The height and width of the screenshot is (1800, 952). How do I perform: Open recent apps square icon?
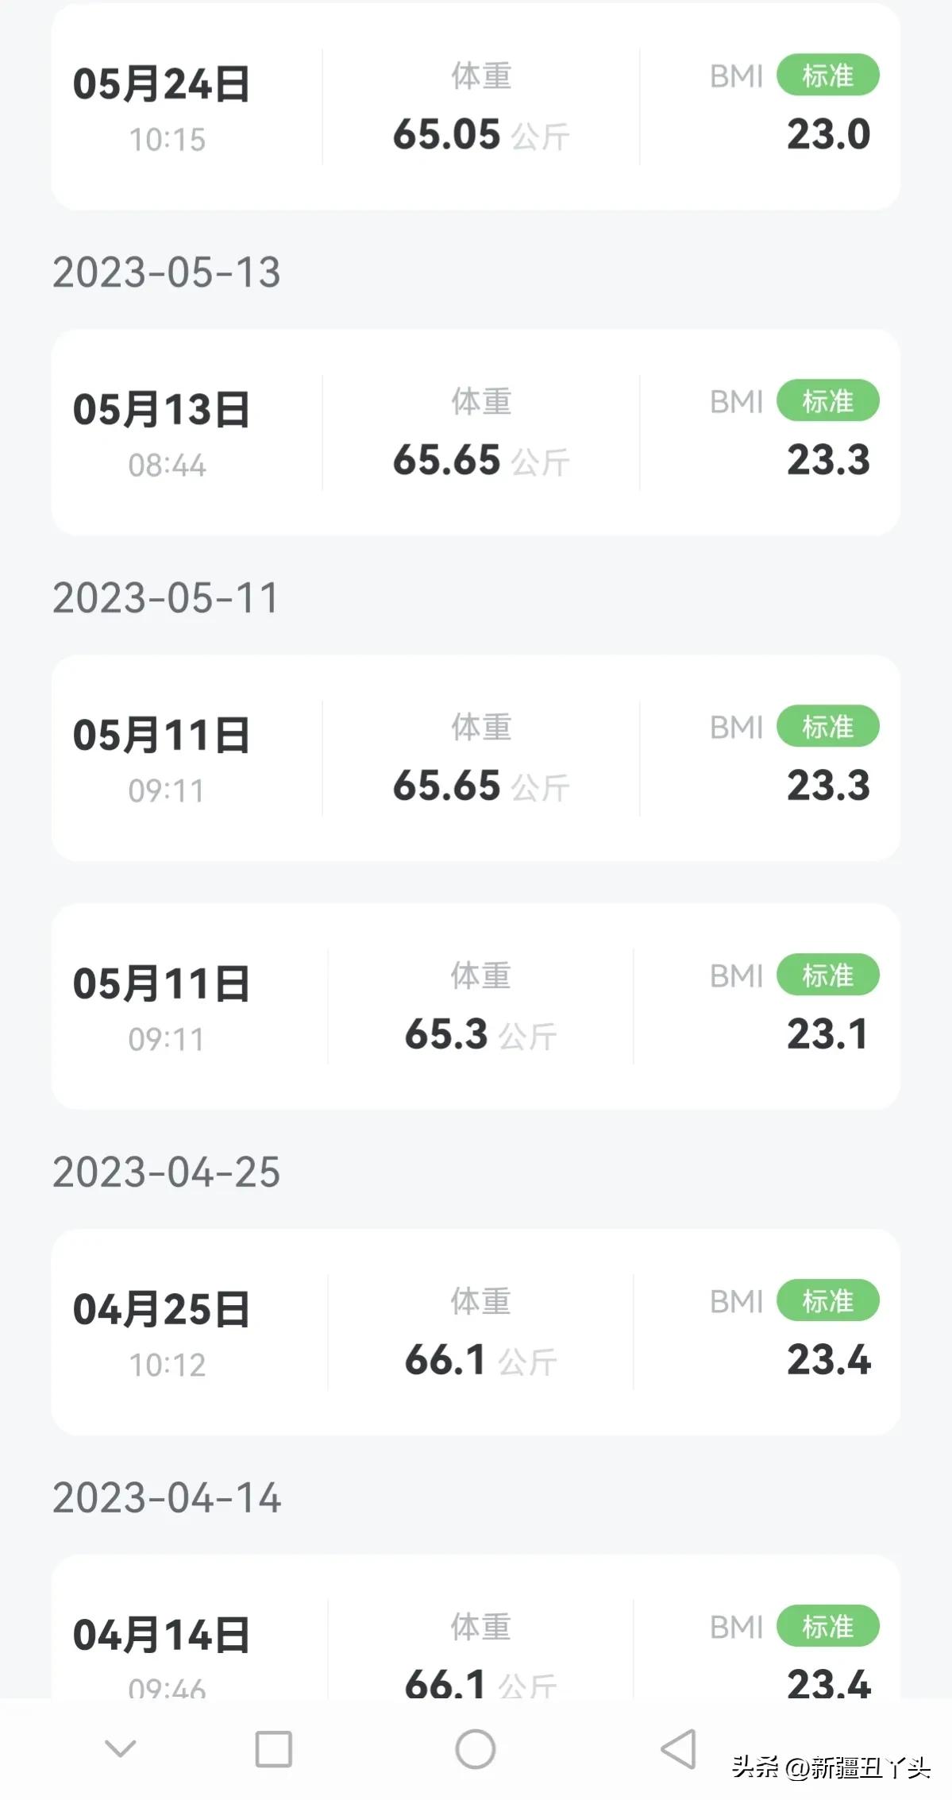coord(273,1748)
